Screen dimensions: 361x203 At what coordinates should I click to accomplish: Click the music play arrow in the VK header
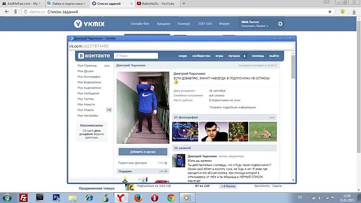click(244, 56)
